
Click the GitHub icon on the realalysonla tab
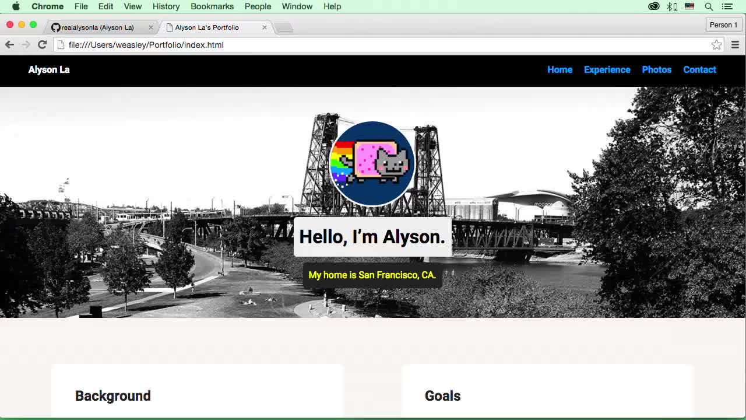(x=55, y=27)
